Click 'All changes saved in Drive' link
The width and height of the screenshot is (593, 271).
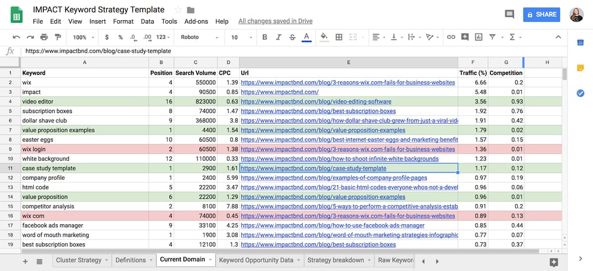coord(275,21)
